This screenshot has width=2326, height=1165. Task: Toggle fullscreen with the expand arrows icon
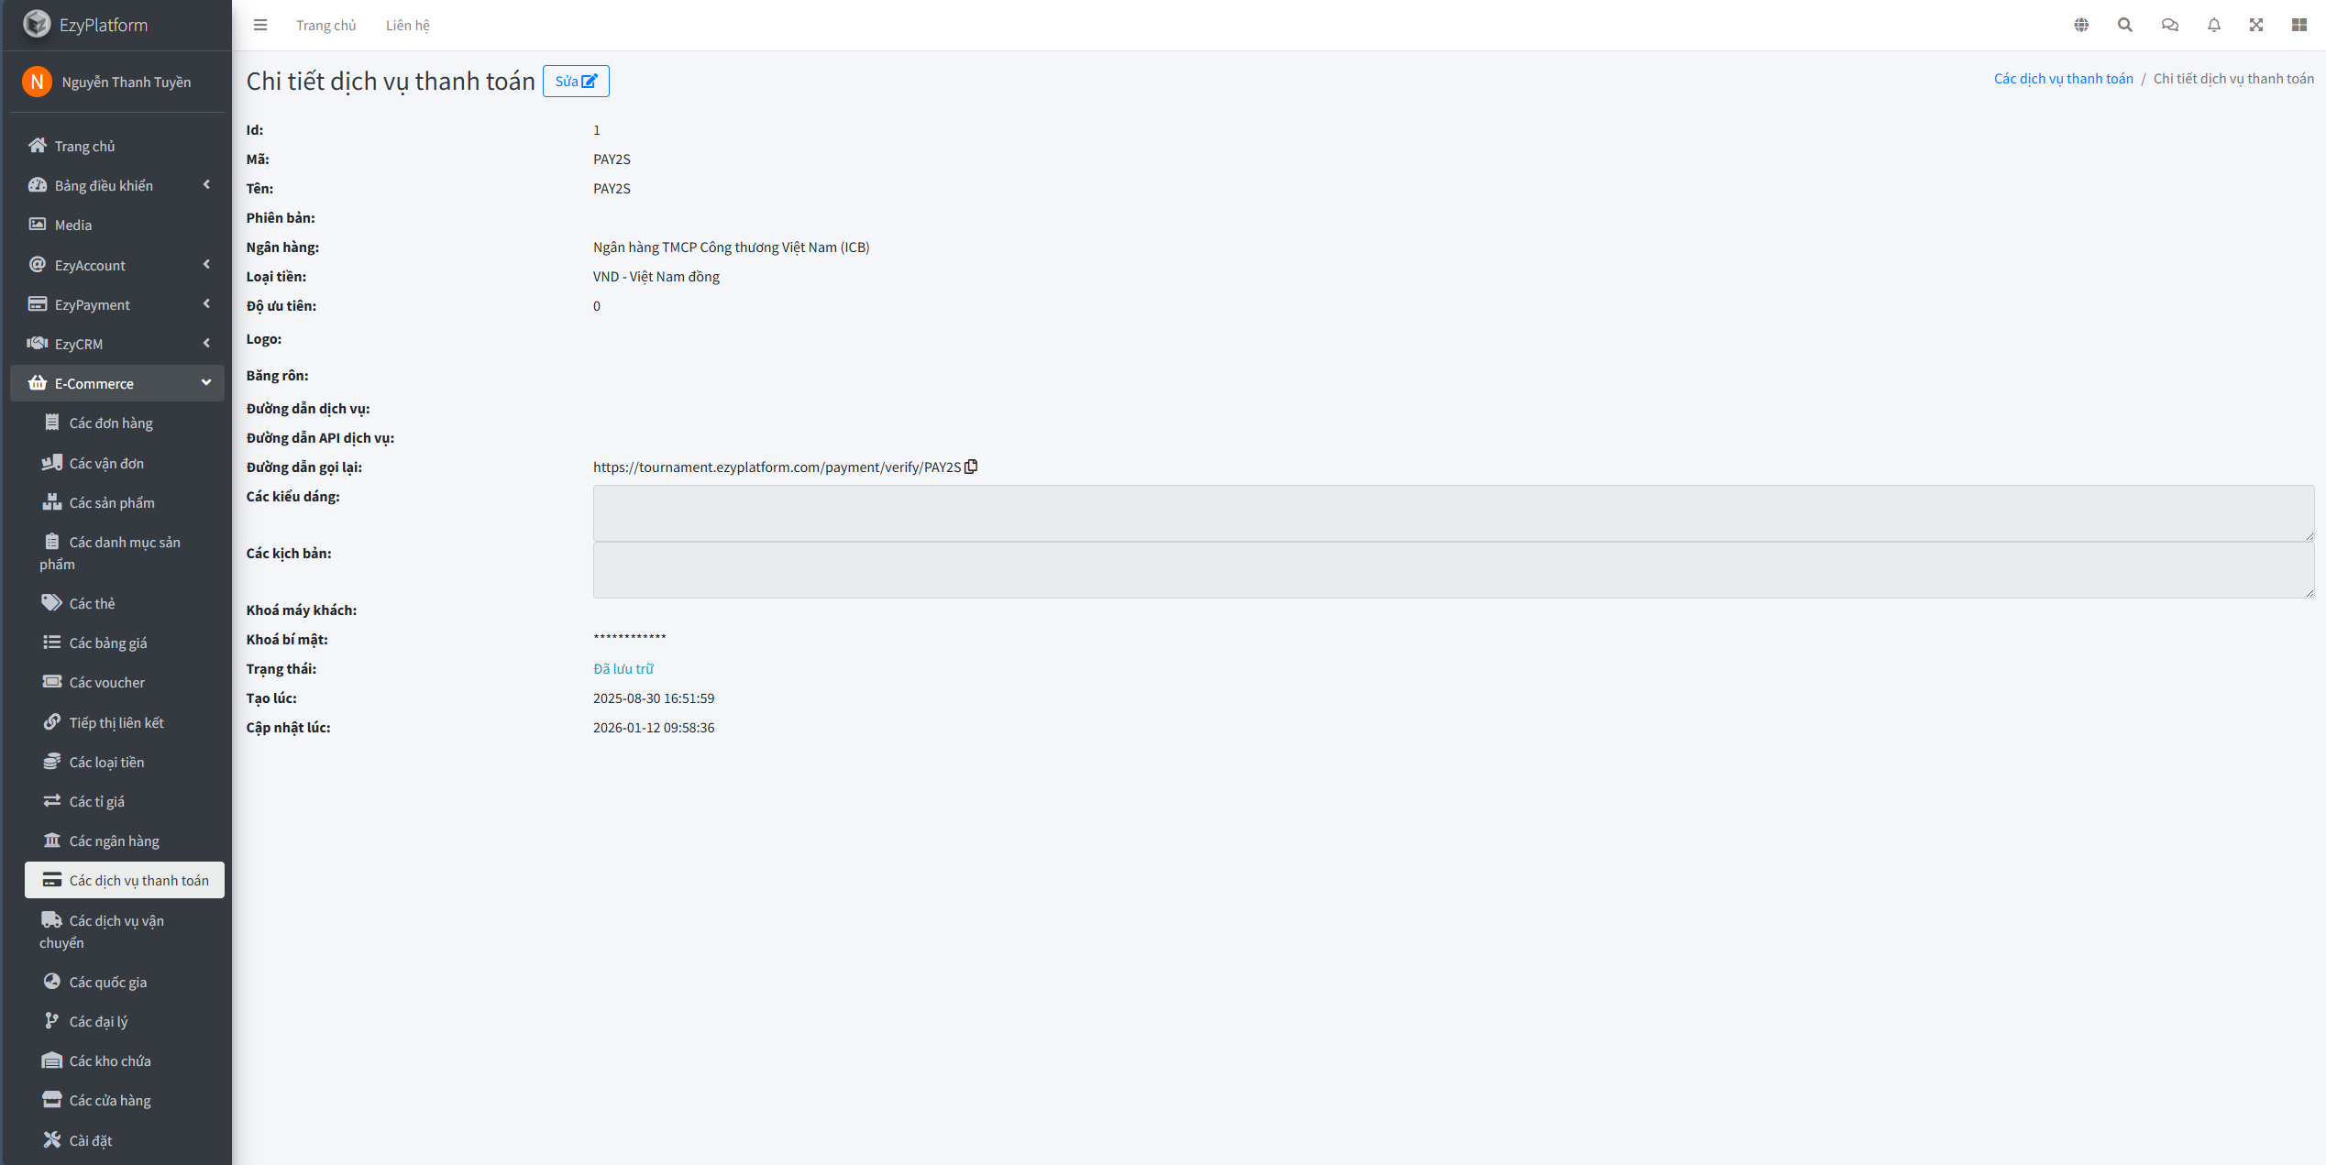pos(2256,25)
